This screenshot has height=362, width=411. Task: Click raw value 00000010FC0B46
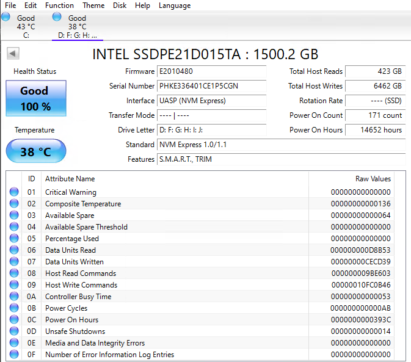click(361, 284)
